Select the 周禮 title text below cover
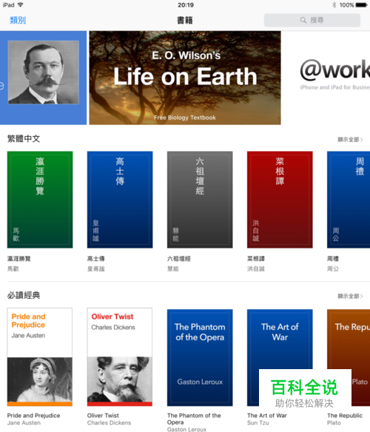The image size is (370, 432). tap(333, 259)
